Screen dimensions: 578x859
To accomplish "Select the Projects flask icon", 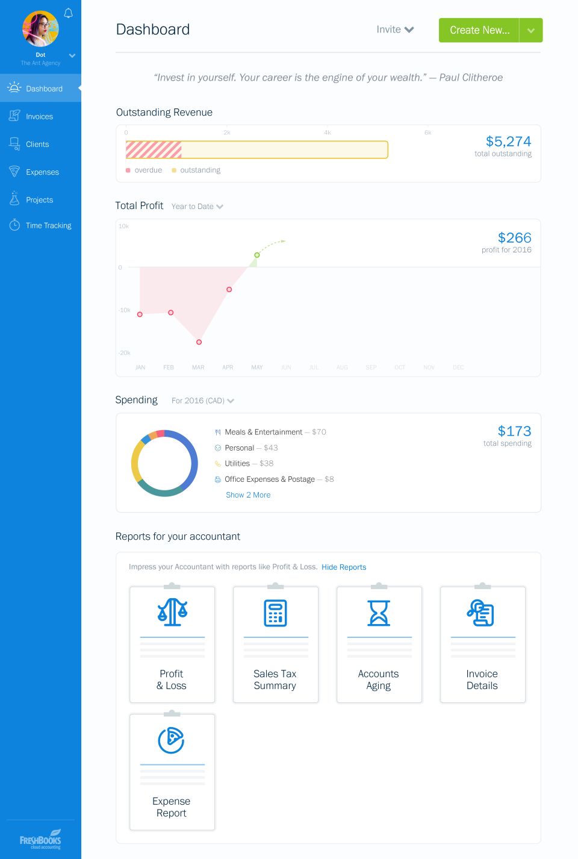I will 14,199.
